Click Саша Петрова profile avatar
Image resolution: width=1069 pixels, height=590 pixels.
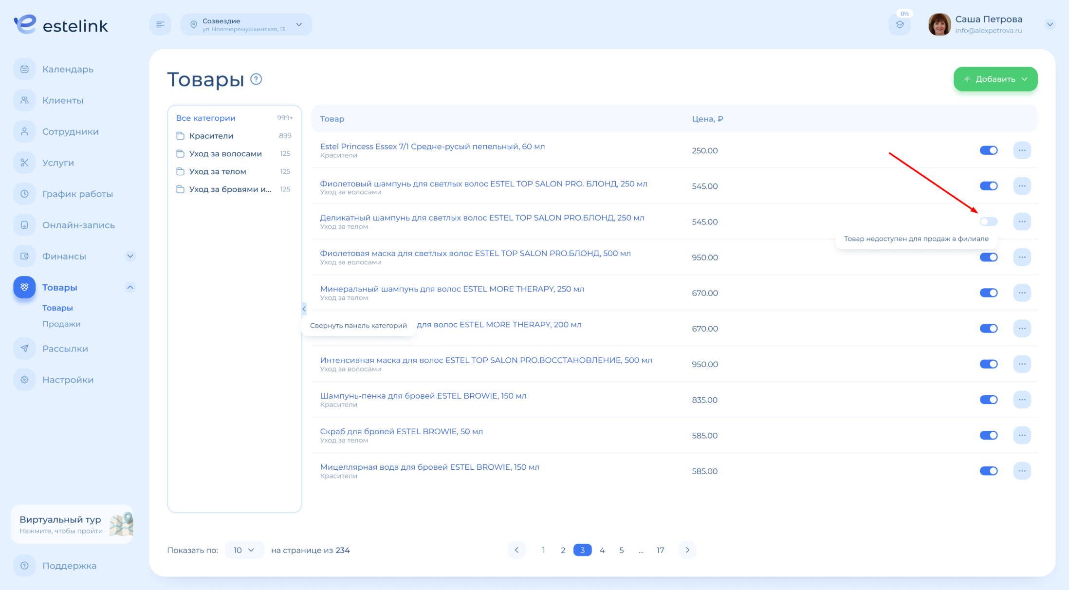pyautogui.click(x=939, y=24)
